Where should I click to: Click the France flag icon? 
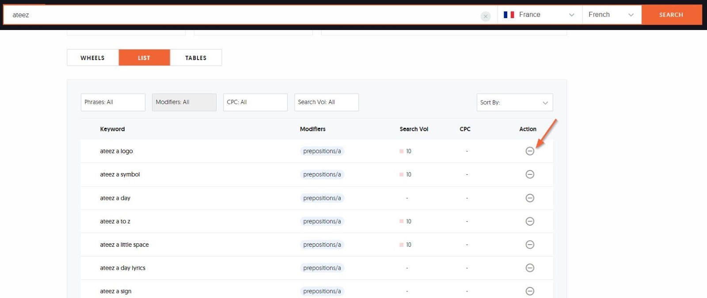tap(509, 15)
